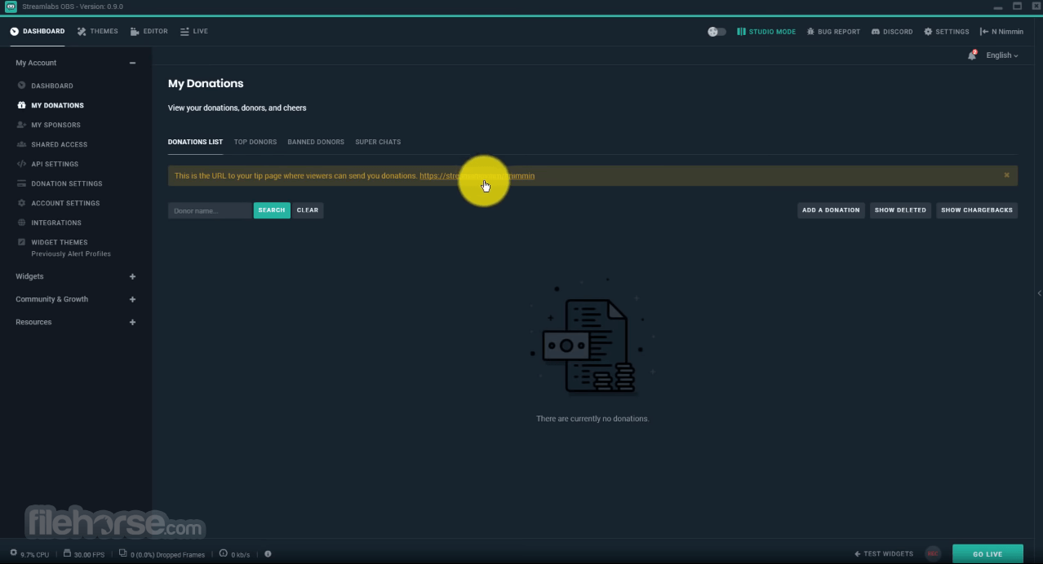Open Discord link in header
The image size is (1043, 564).
pyautogui.click(x=892, y=32)
